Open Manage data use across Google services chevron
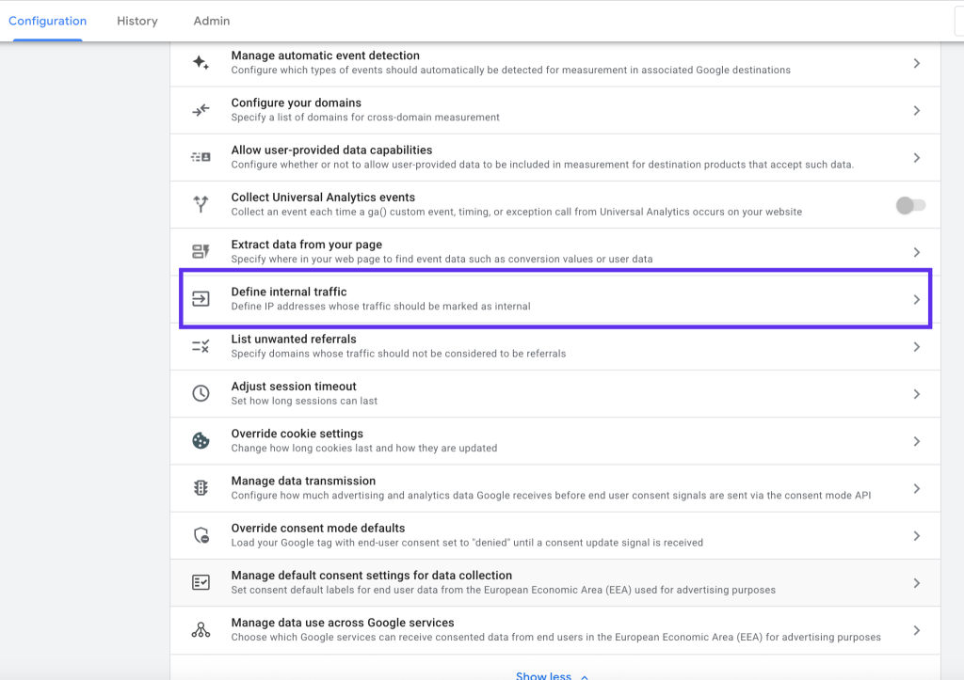 (917, 630)
